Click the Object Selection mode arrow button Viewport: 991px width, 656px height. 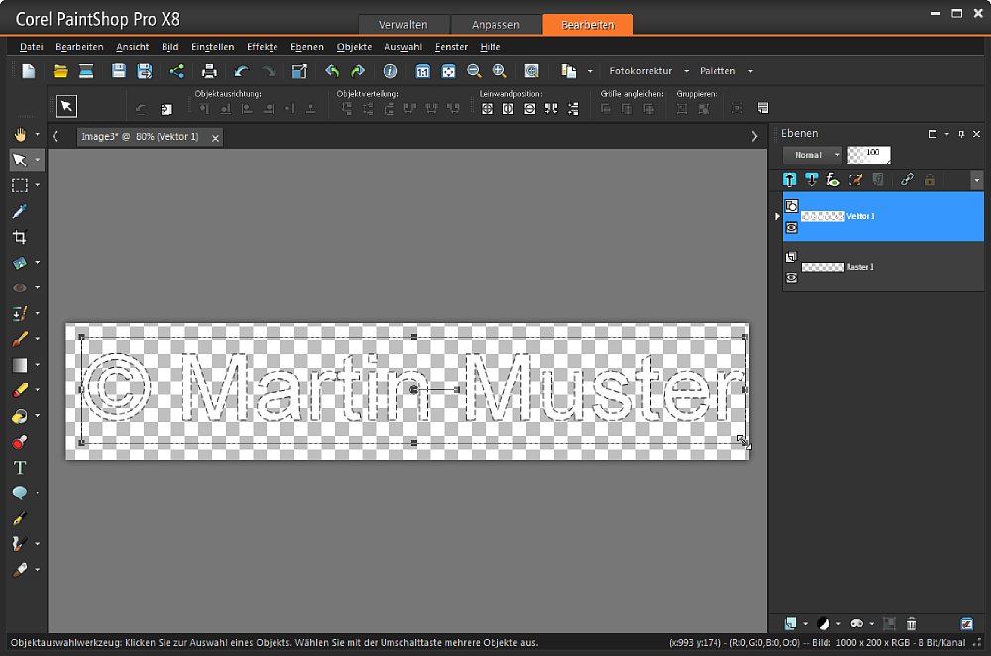67,106
